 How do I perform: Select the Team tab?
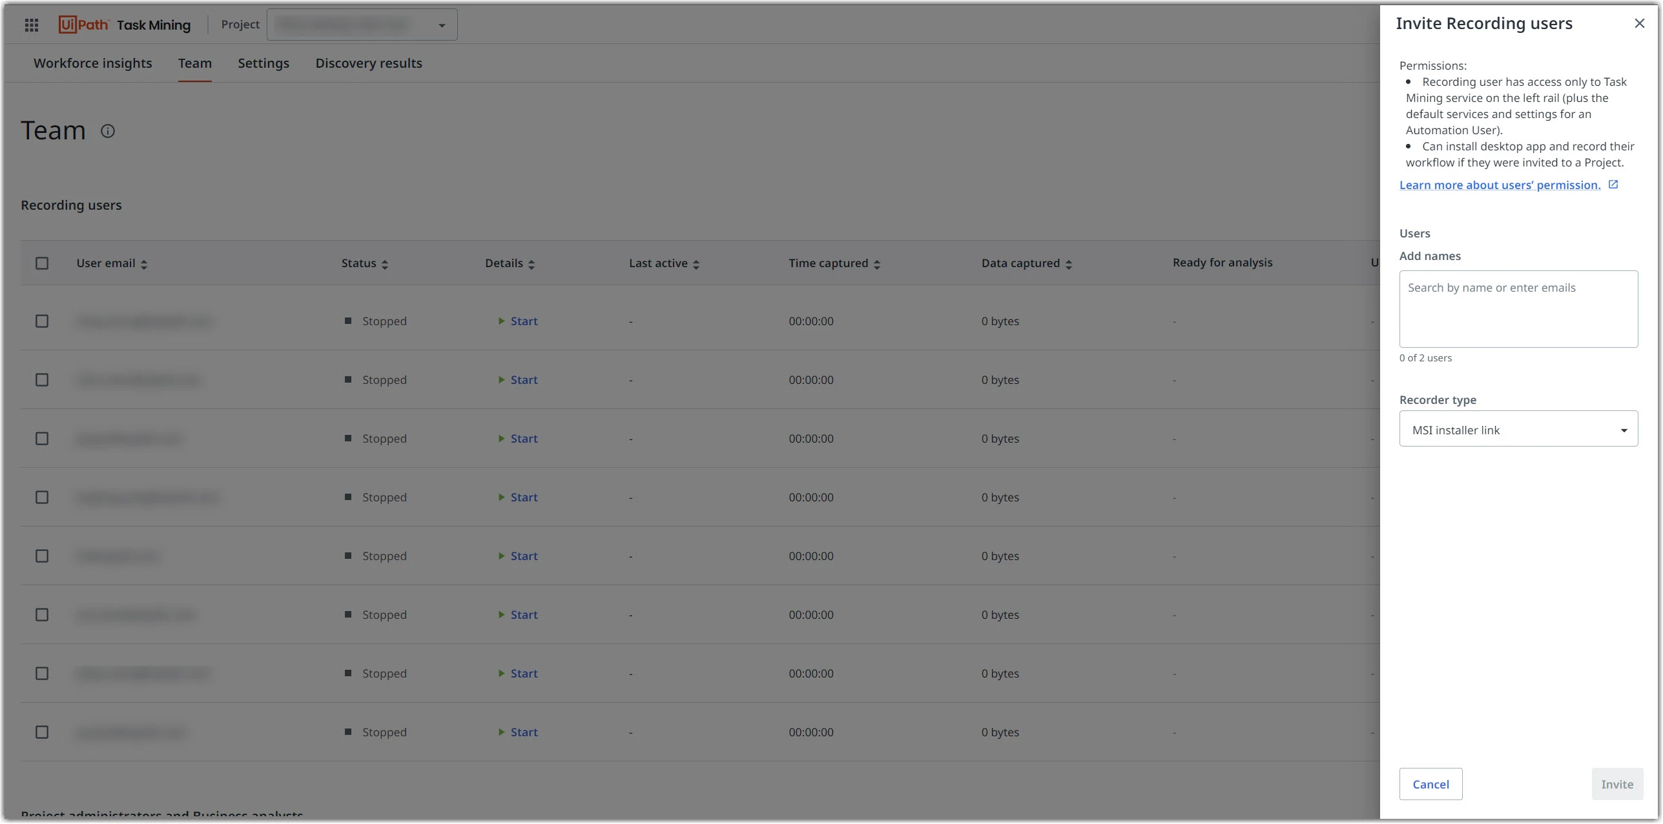tap(195, 63)
